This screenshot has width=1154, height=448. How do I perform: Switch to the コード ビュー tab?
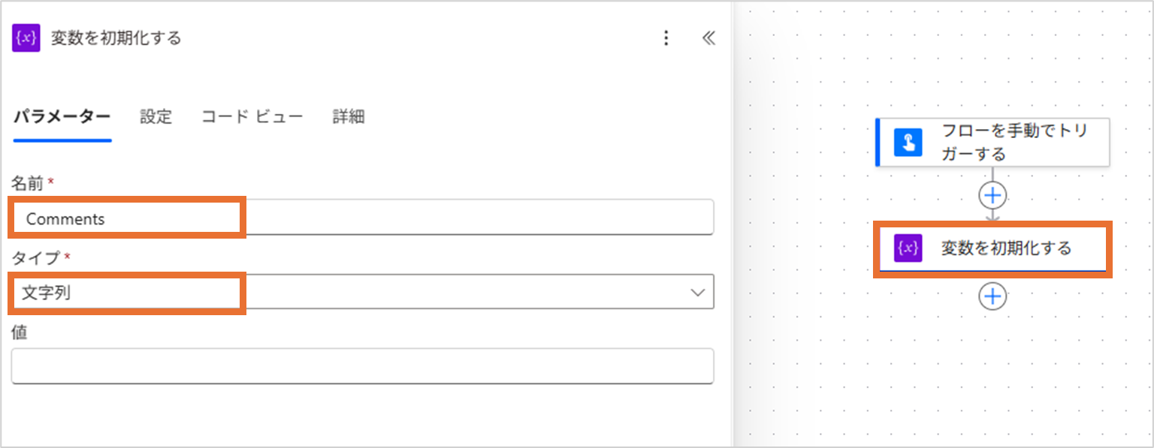pos(252,117)
